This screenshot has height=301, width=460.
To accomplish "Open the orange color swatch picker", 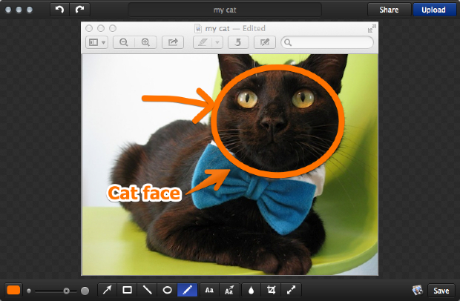I will 13,290.
